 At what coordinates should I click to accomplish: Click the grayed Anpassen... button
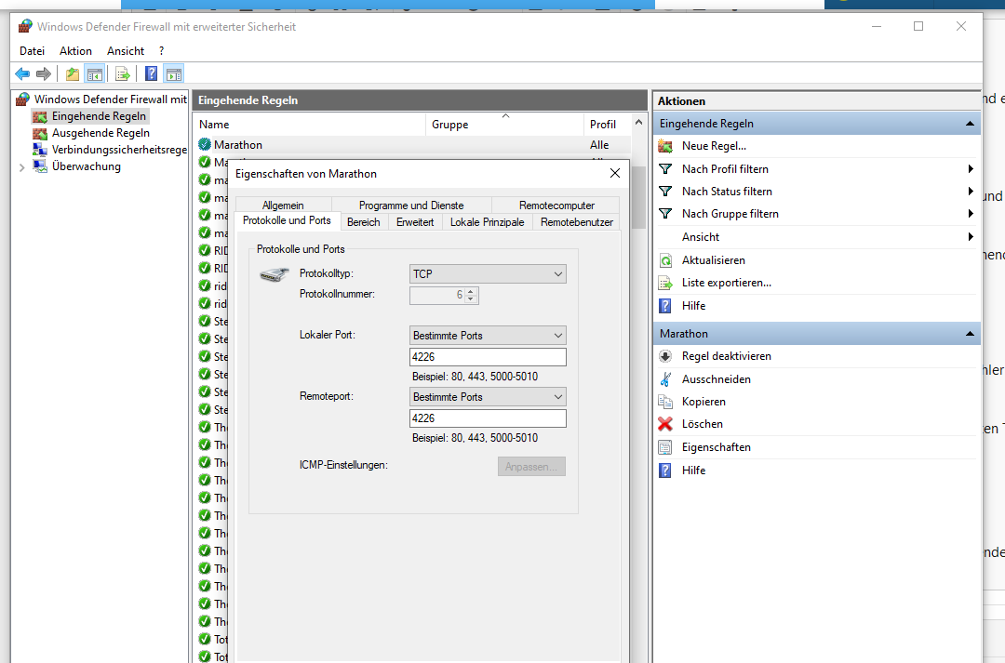point(531,467)
